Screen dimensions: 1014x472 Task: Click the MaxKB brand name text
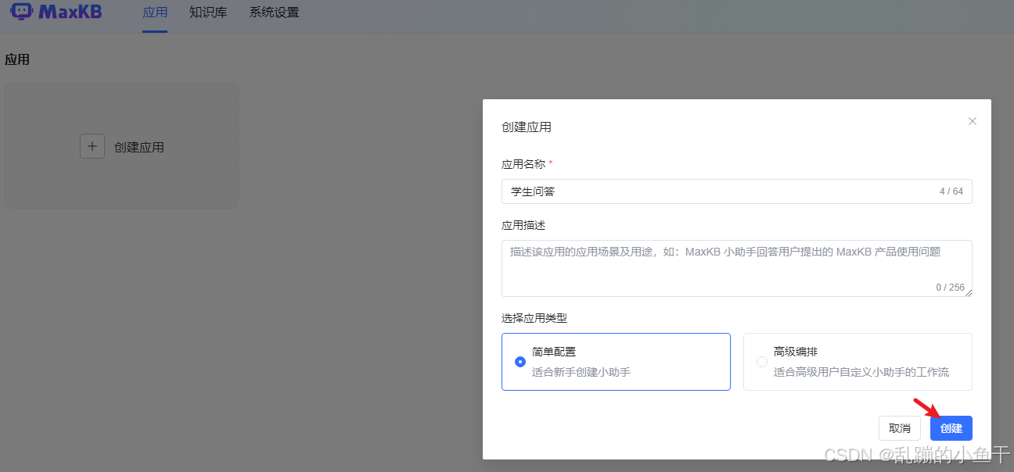(70, 12)
